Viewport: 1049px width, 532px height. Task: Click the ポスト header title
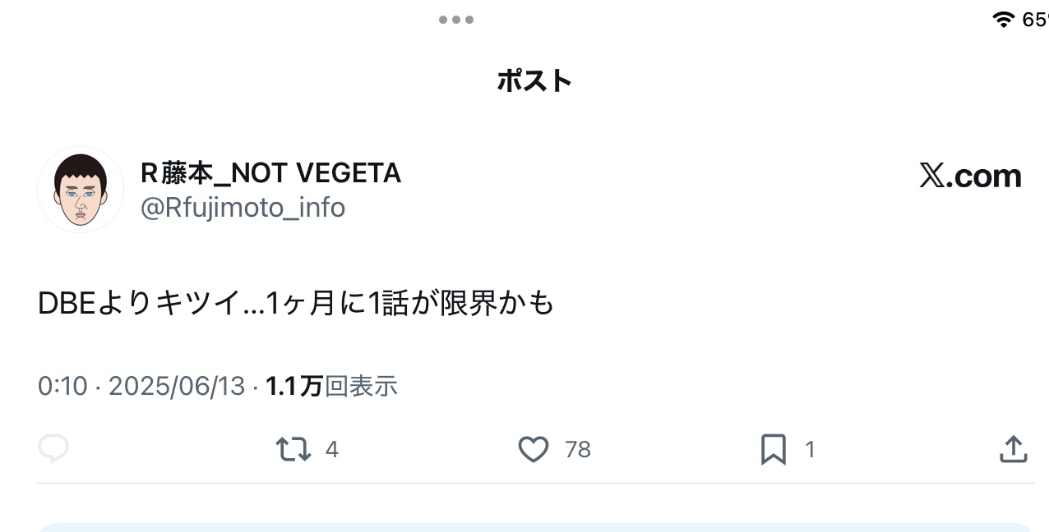click(534, 80)
